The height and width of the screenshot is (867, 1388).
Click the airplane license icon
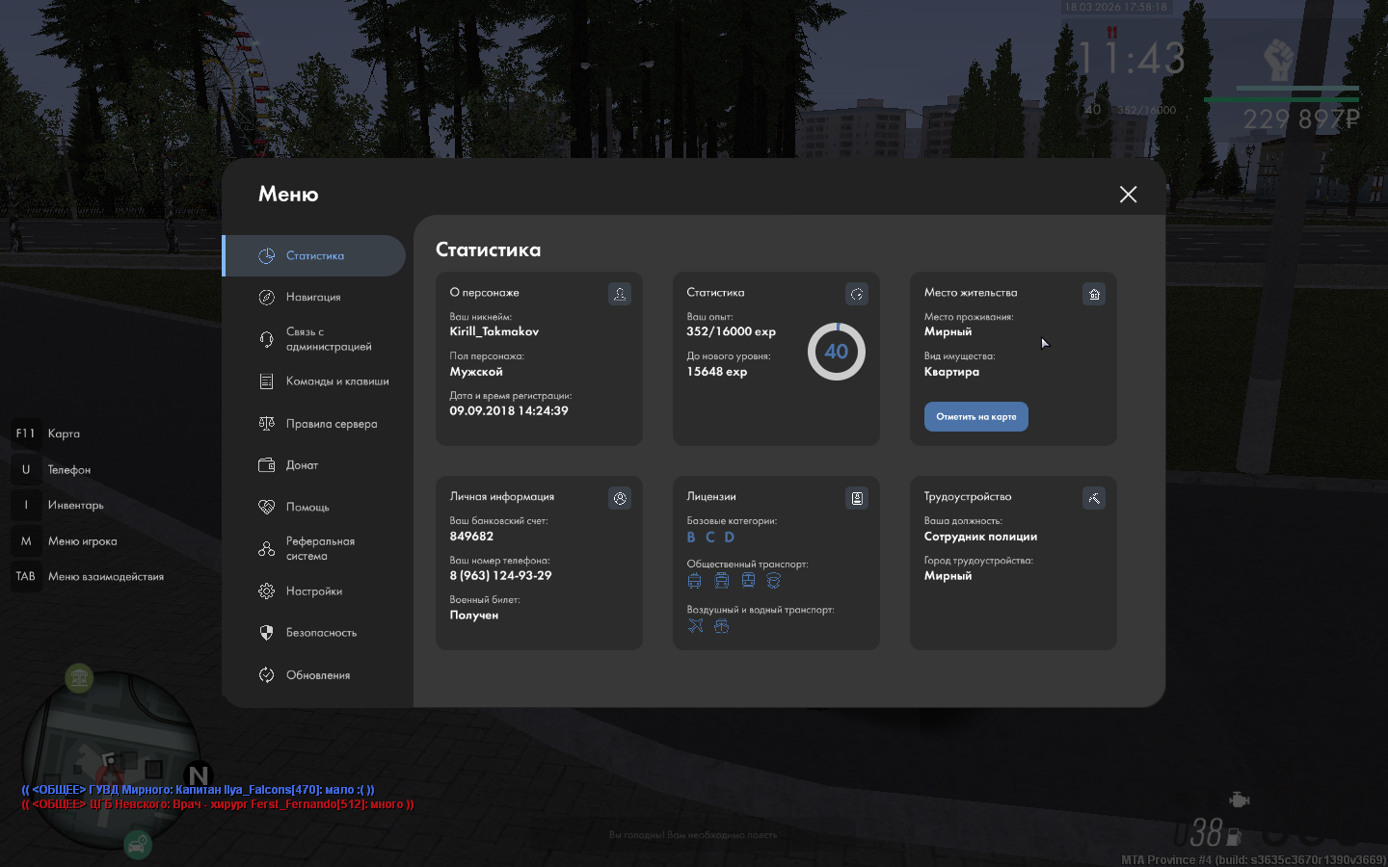coord(696,626)
